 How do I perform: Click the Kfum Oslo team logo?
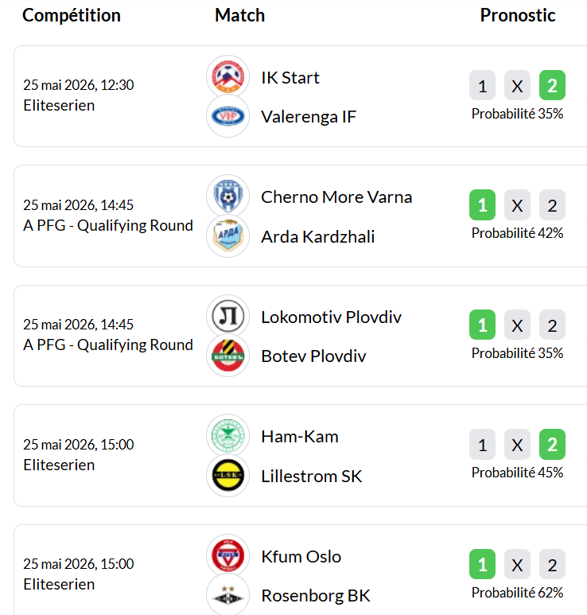(227, 556)
